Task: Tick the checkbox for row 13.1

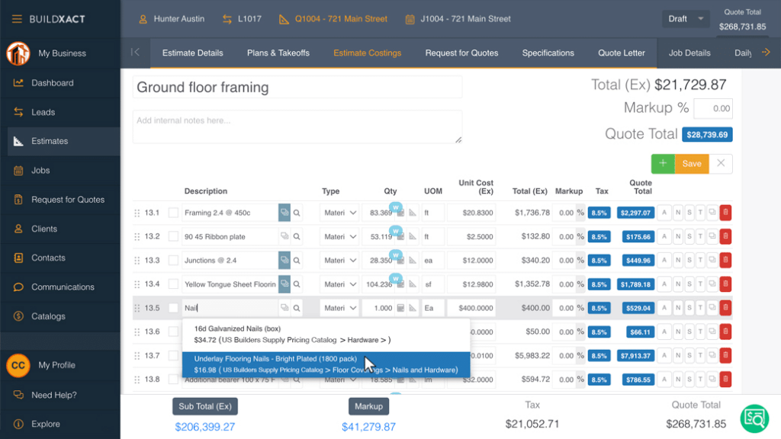Action: [x=173, y=213]
